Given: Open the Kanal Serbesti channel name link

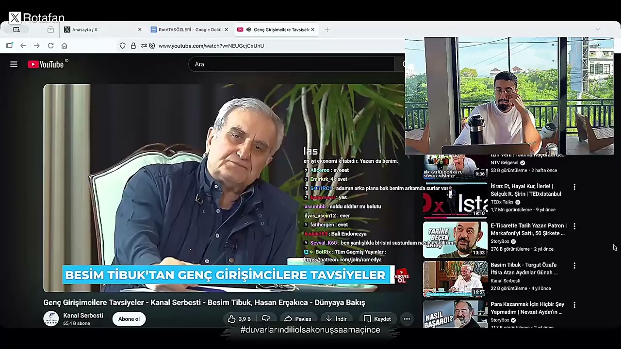Looking at the screenshot, I should [83, 316].
